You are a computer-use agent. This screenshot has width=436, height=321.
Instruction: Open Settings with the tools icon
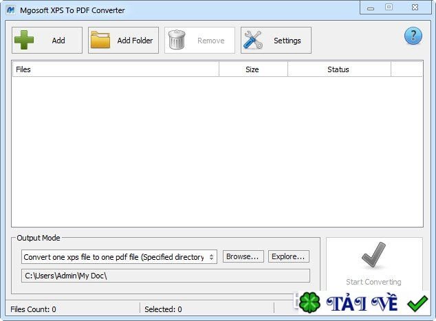tap(276, 41)
